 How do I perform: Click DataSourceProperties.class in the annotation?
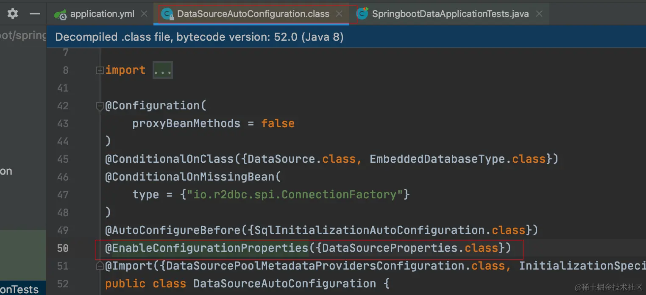pos(409,248)
